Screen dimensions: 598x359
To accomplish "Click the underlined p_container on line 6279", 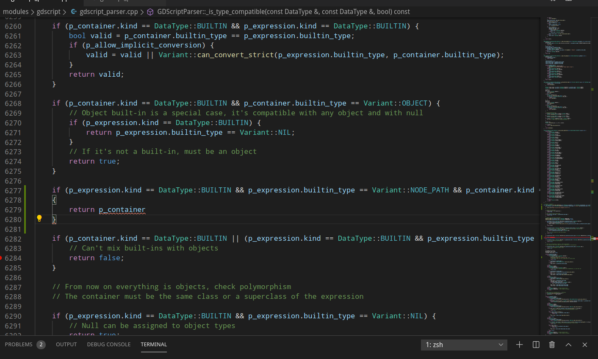I will point(122,209).
